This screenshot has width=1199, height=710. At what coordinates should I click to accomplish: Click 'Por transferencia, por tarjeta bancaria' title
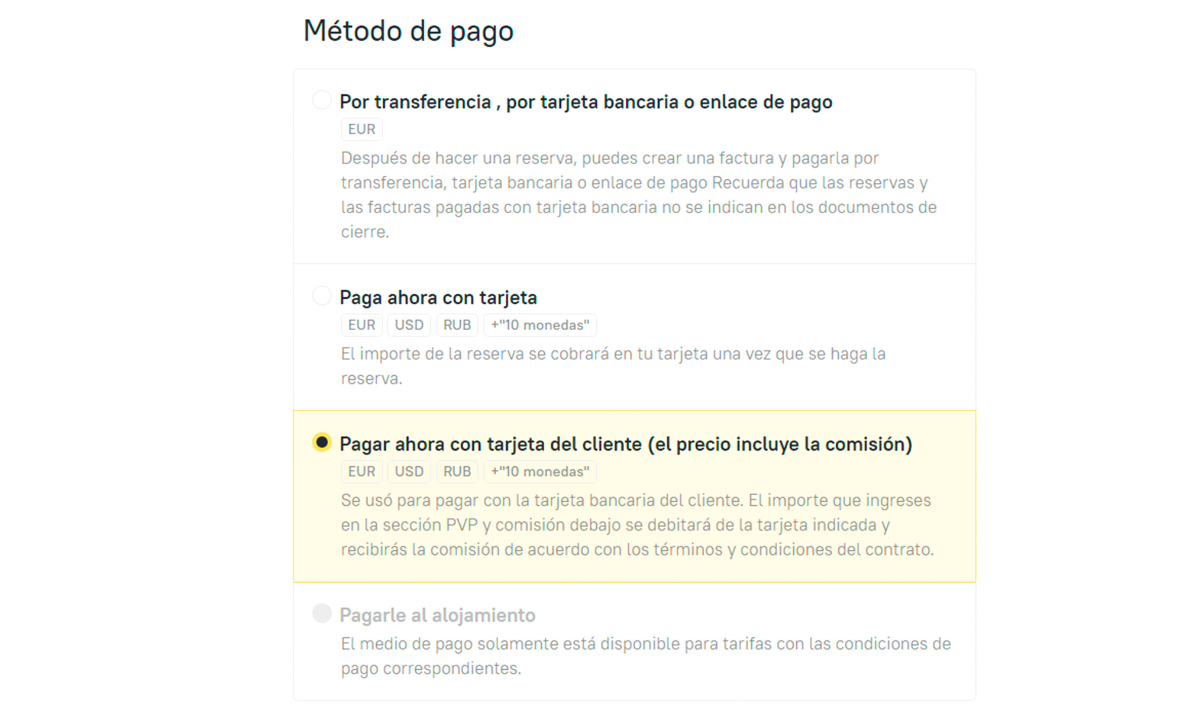(x=586, y=102)
